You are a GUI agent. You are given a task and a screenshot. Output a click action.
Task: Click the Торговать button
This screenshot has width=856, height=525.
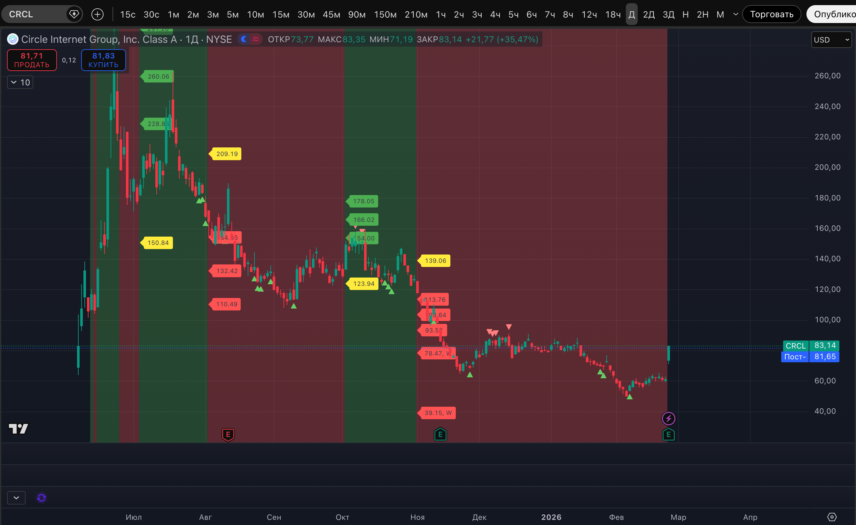coord(771,14)
